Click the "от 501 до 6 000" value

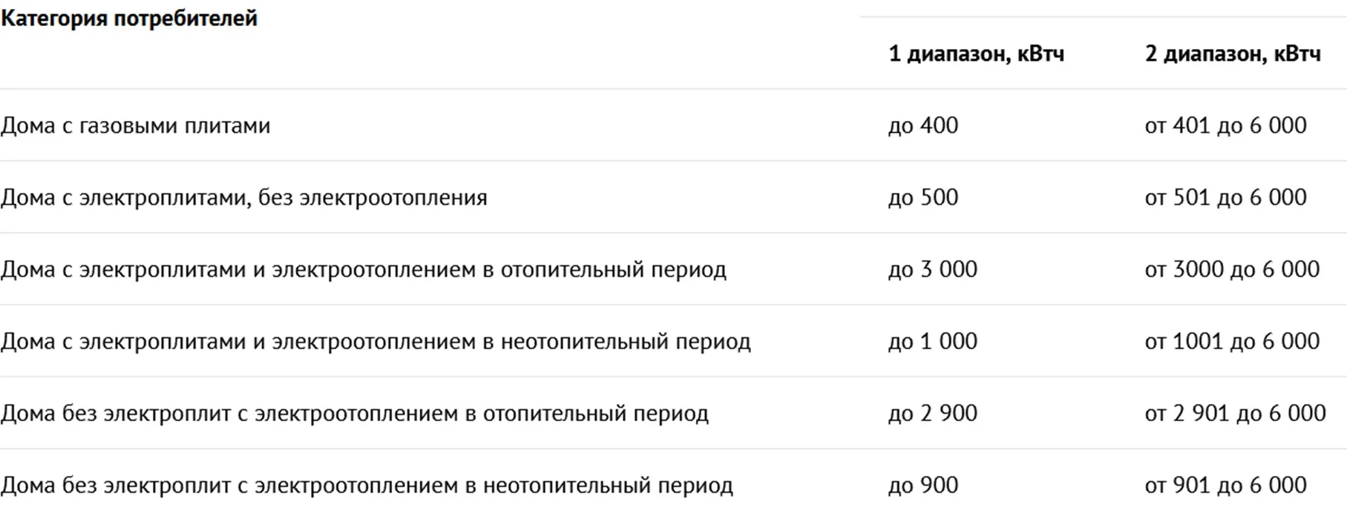pyautogui.click(x=1225, y=197)
